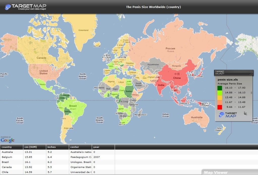This screenshot has height=175, width=258.
Task: Select the red legend color swatch
Action: [220, 107]
